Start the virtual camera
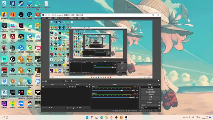The image size is (213, 120). [150, 92]
